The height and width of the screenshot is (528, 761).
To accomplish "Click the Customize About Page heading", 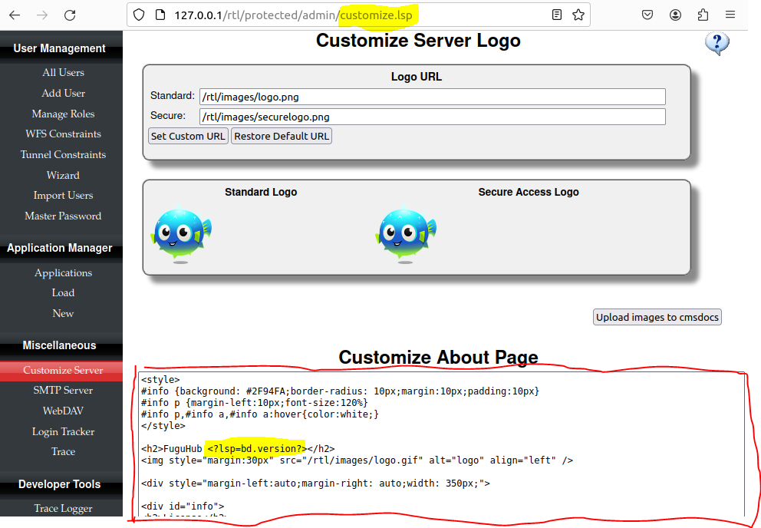I will [438, 357].
